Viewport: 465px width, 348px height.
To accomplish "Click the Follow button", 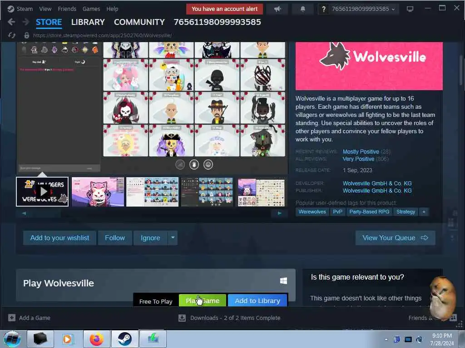I will pyautogui.click(x=115, y=238).
